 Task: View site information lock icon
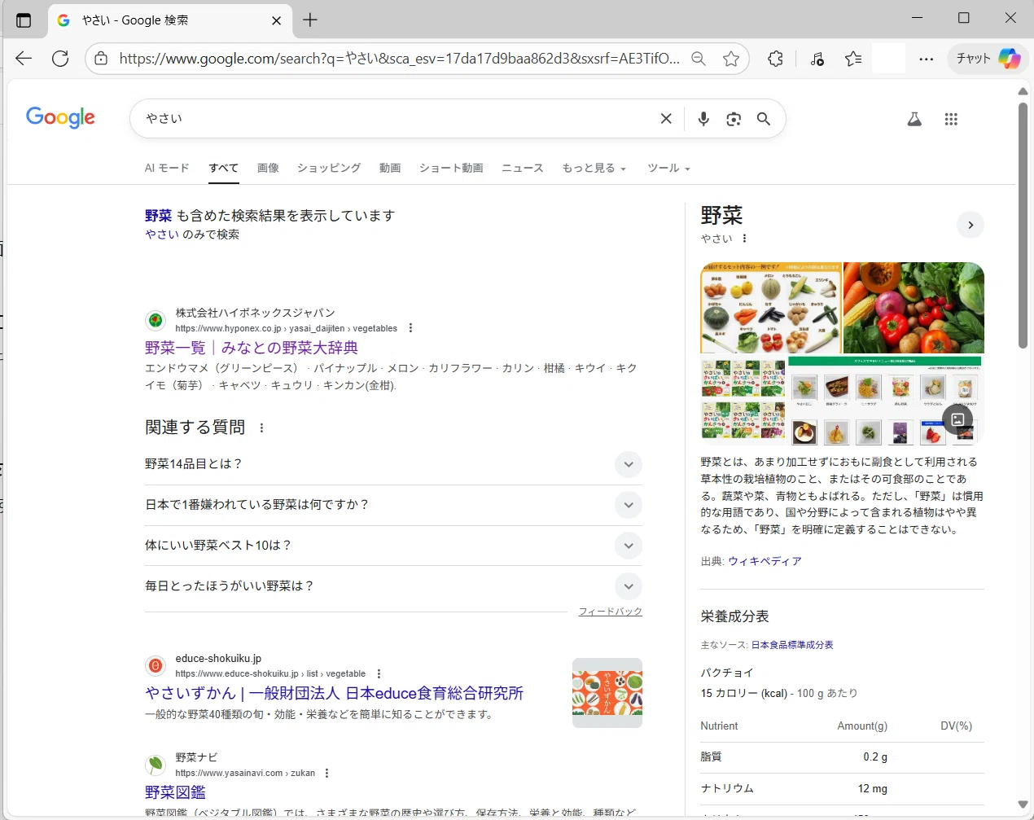pos(101,59)
